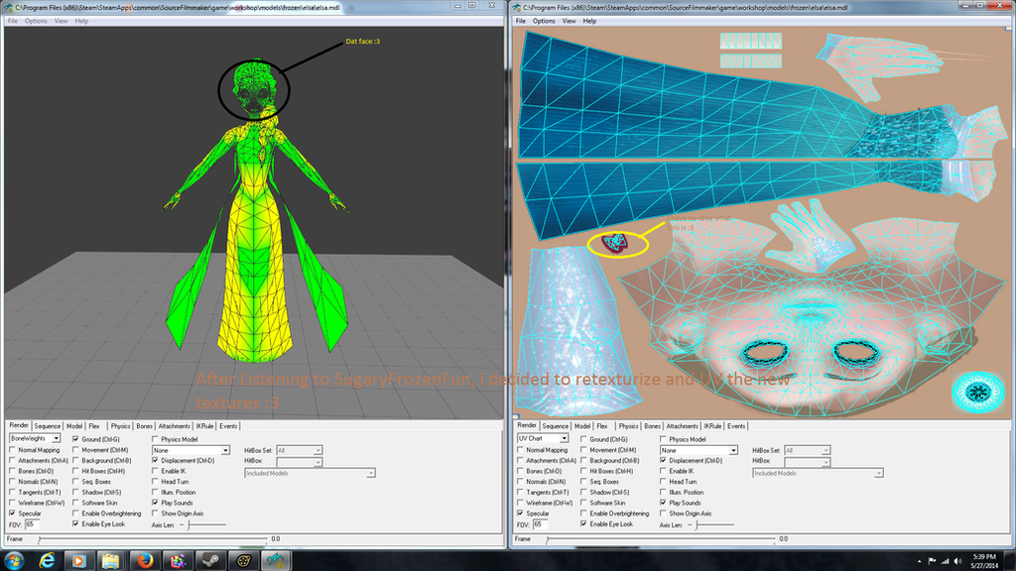Image resolution: width=1016 pixels, height=571 pixels.
Task: Disable Specular in the BoneWeights window
Action: pos(12,514)
